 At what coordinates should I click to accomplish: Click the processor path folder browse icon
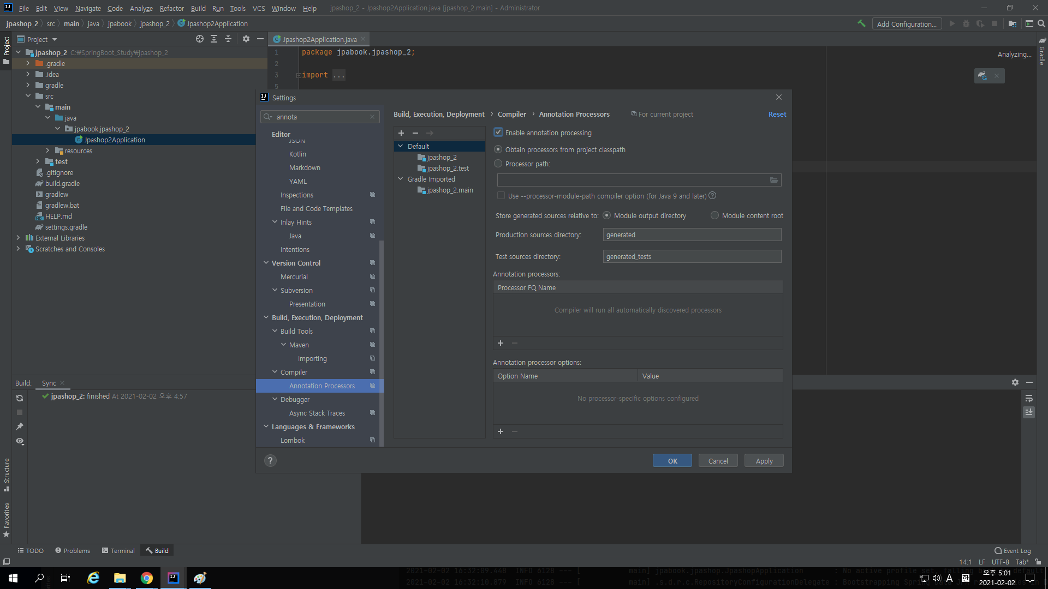pyautogui.click(x=773, y=180)
